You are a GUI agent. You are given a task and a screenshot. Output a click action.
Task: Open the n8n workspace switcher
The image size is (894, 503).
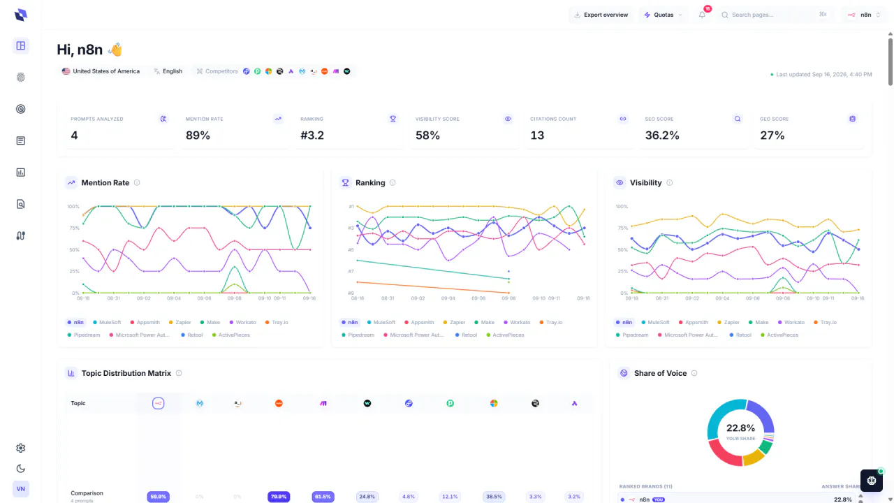pyautogui.click(x=864, y=15)
